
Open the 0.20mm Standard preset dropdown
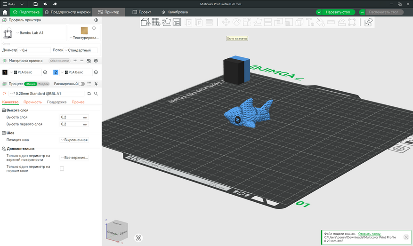(47, 94)
